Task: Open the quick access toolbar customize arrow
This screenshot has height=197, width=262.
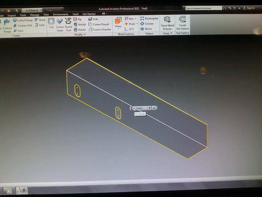Action: (x=62, y=10)
